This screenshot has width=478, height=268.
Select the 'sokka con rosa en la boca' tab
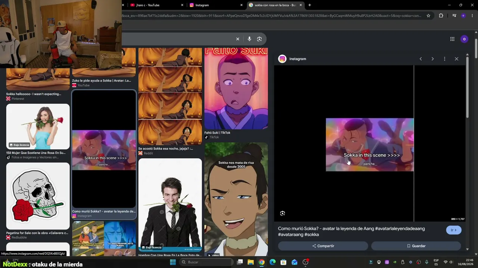coord(276,5)
